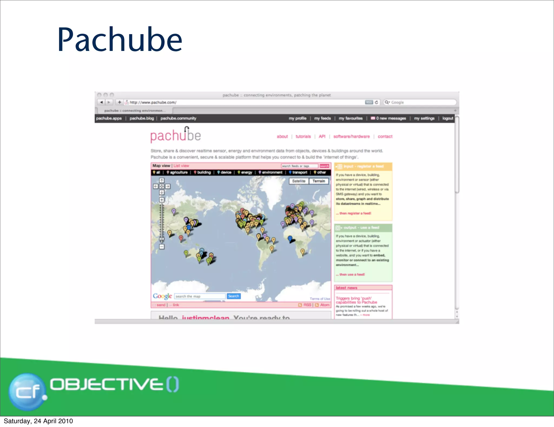Click the map zoom out minus button
This screenshot has height=427, width=554.
point(161,247)
